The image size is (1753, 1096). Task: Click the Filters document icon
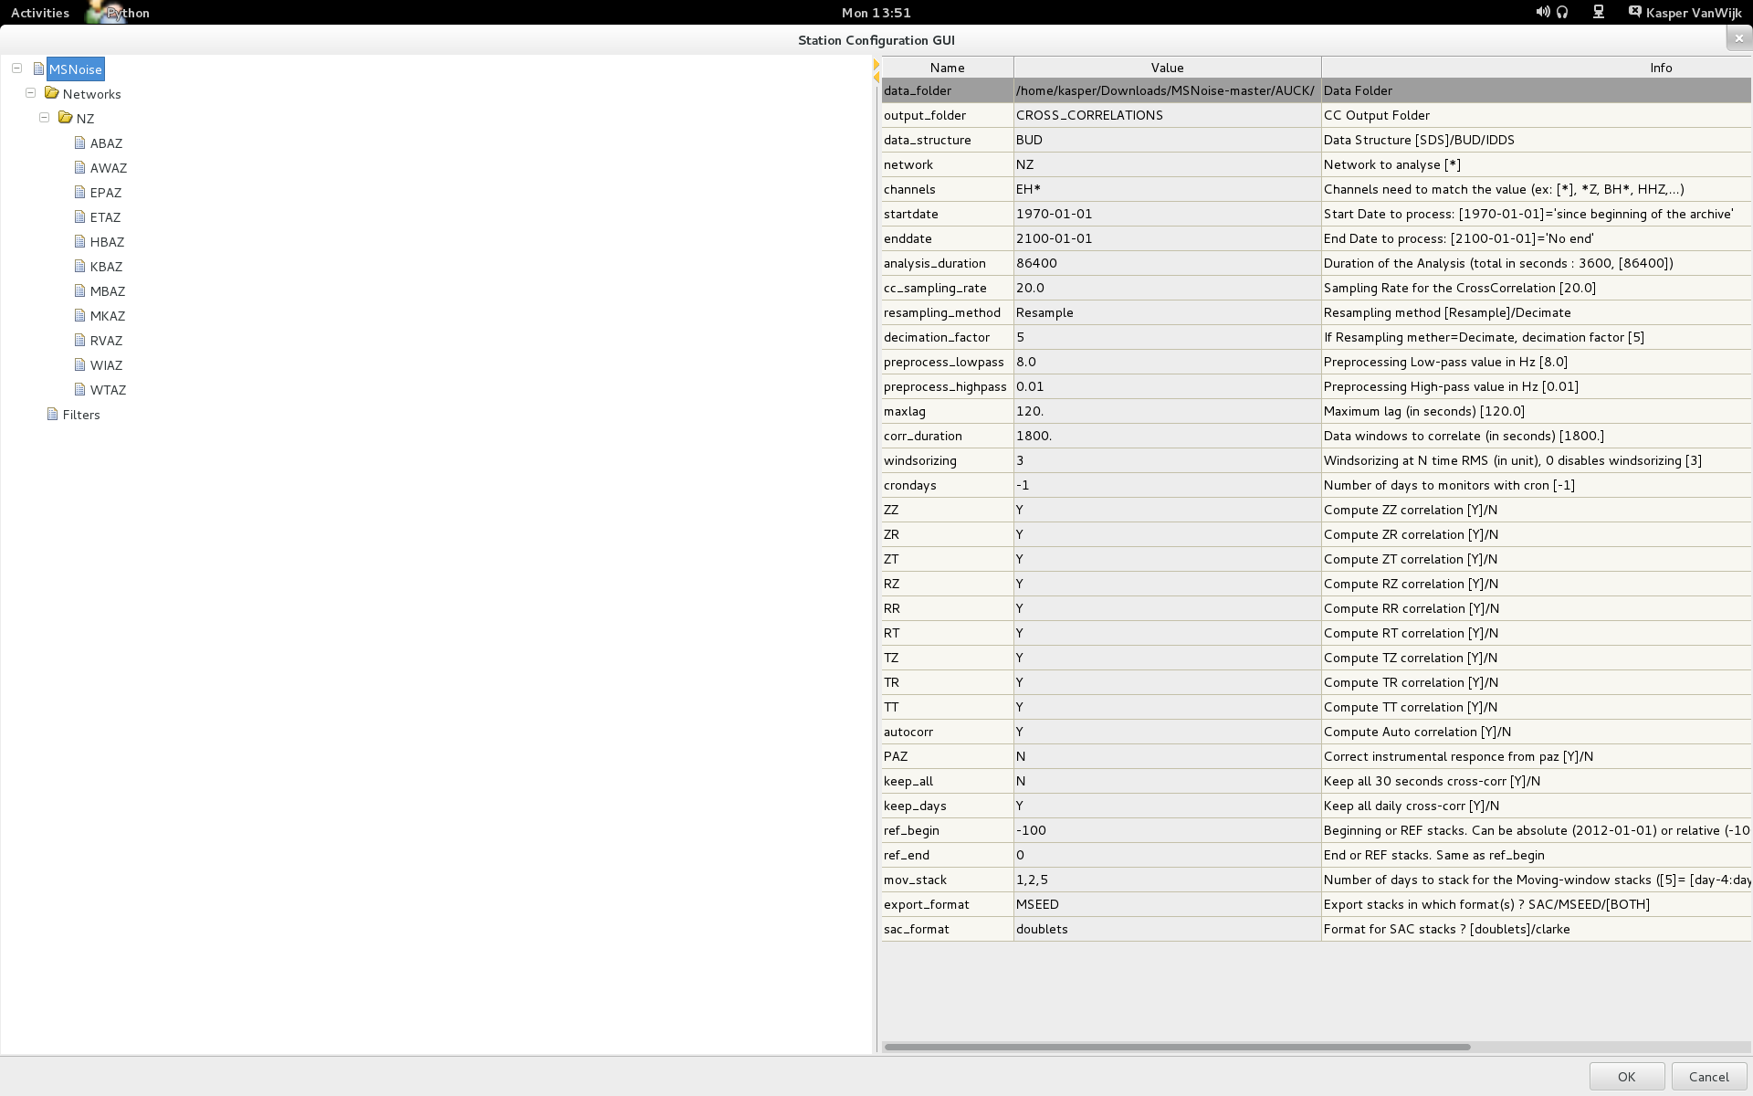coord(53,414)
